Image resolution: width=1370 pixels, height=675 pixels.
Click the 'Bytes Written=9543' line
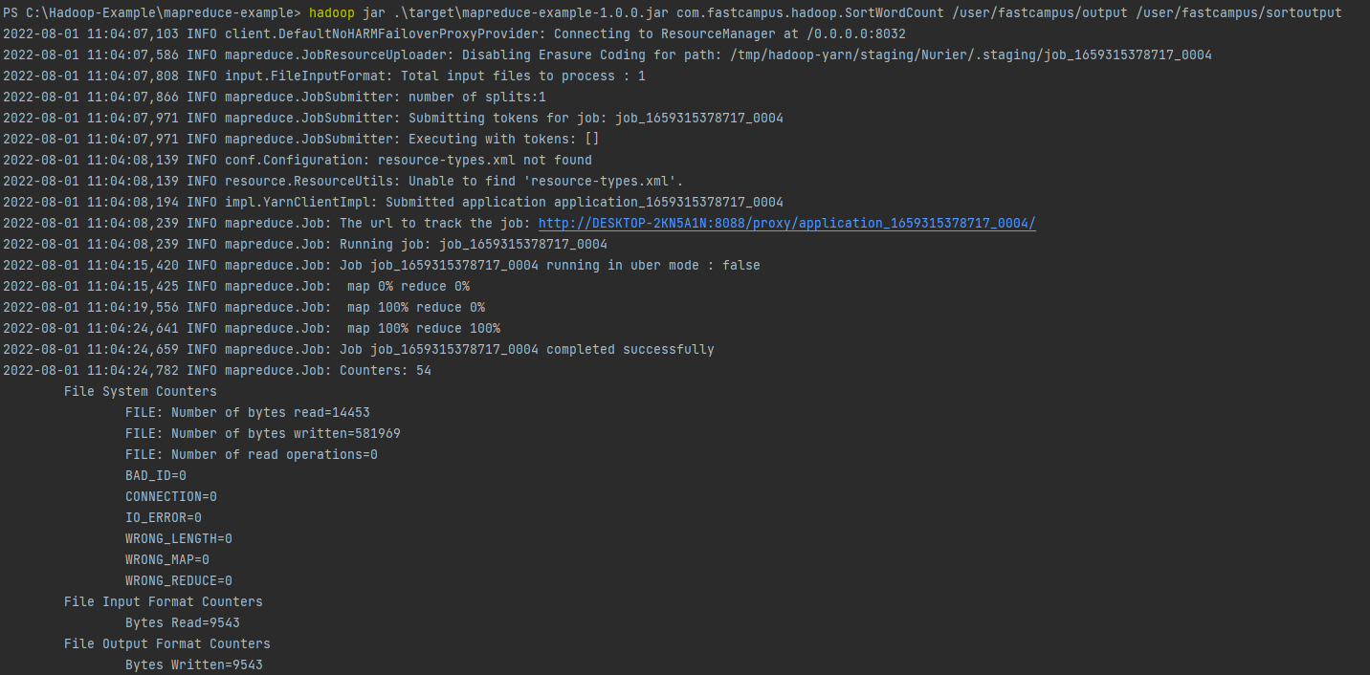tap(194, 664)
